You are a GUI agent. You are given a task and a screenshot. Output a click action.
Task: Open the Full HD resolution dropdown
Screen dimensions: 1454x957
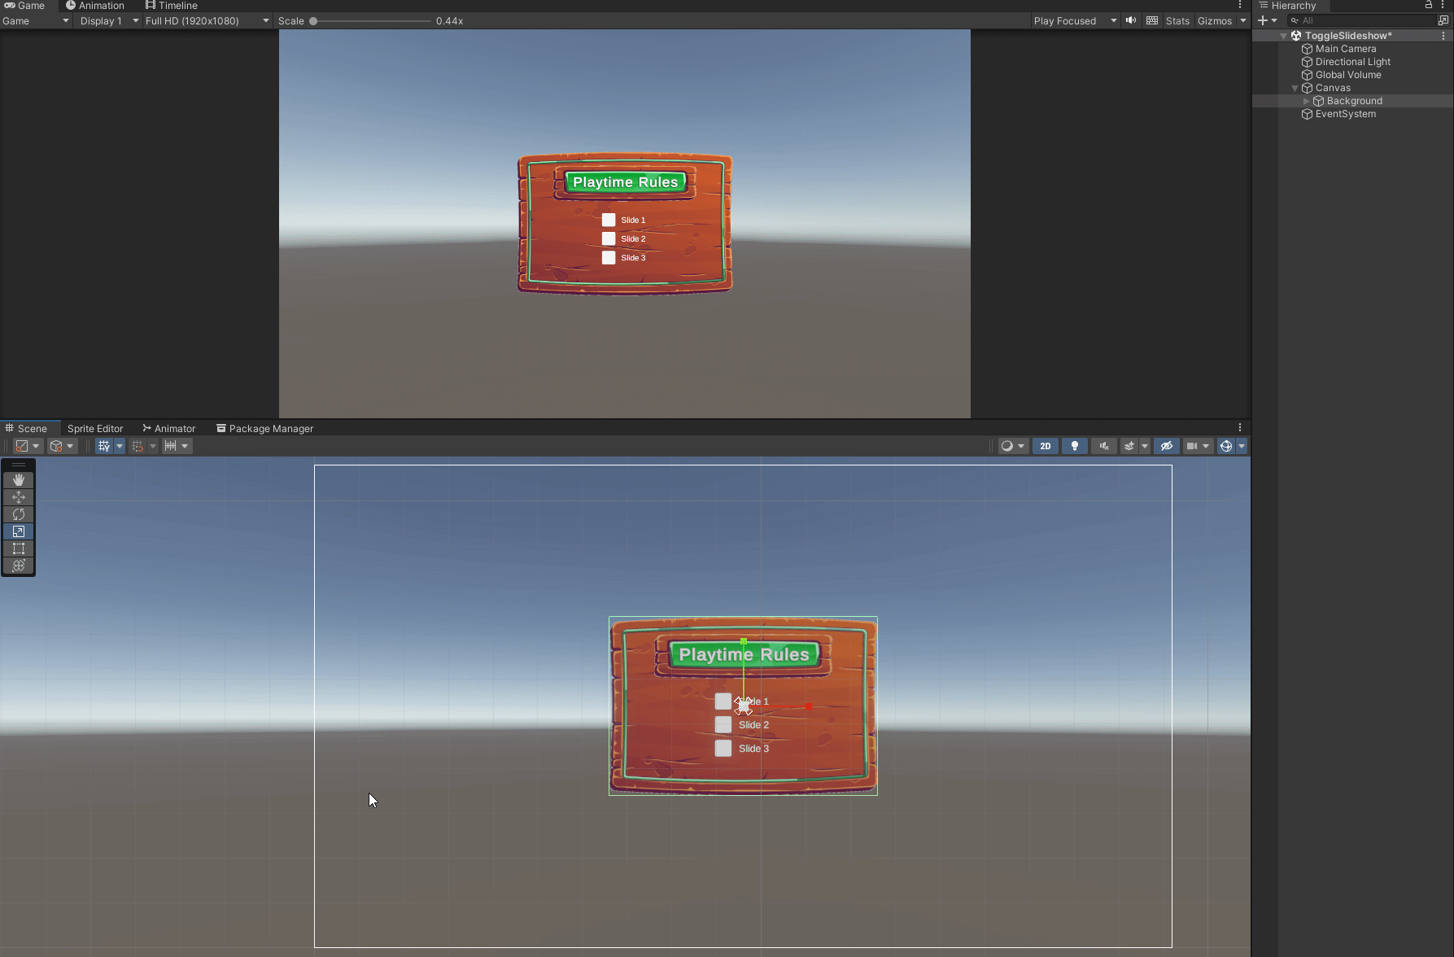(x=207, y=21)
